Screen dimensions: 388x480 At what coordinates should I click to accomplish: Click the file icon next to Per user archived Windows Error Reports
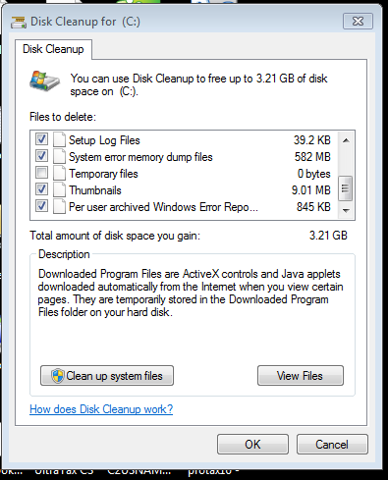(x=59, y=206)
